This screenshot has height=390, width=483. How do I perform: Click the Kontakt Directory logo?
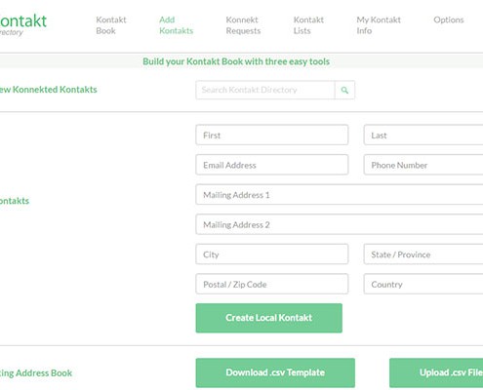click(23, 24)
